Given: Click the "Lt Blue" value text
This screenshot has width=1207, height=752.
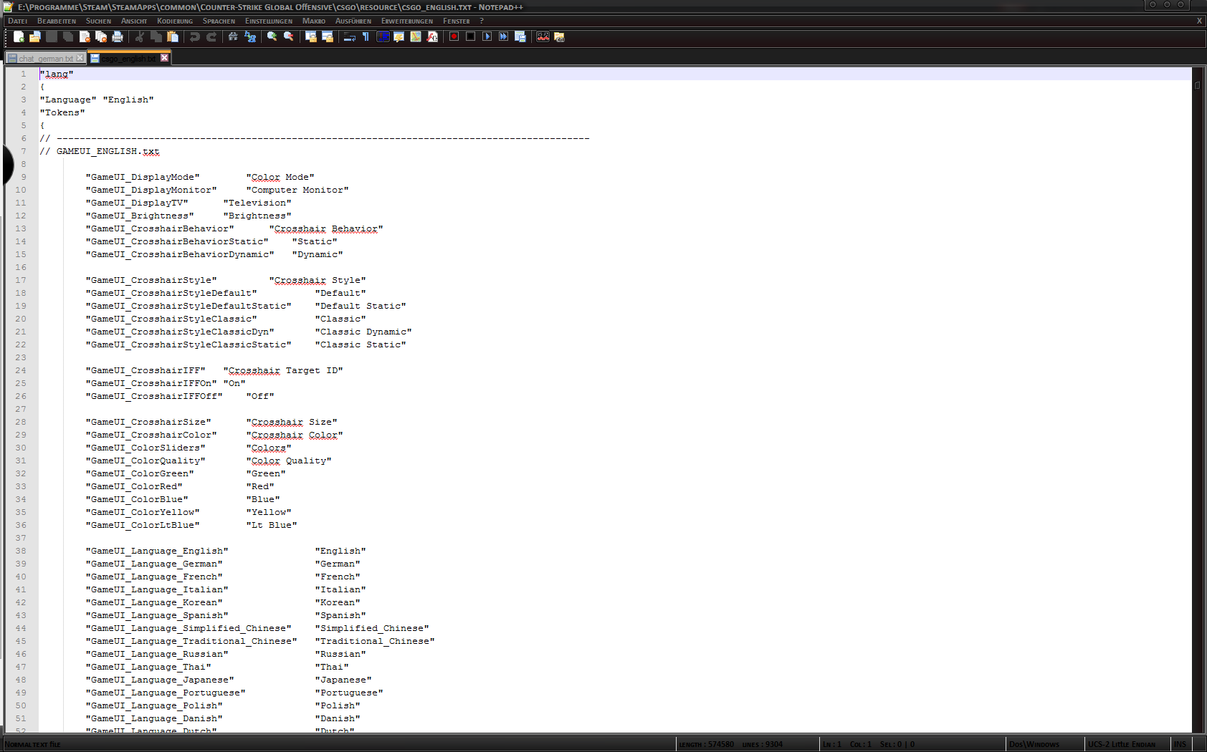Looking at the screenshot, I should tap(272, 525).
